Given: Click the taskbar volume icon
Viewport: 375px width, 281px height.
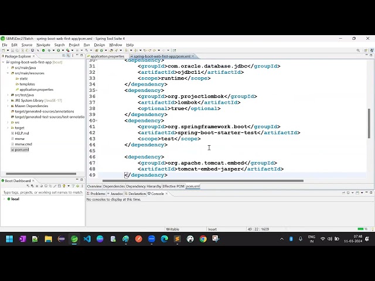Looking at the screenshot, I should coord(330,239).
